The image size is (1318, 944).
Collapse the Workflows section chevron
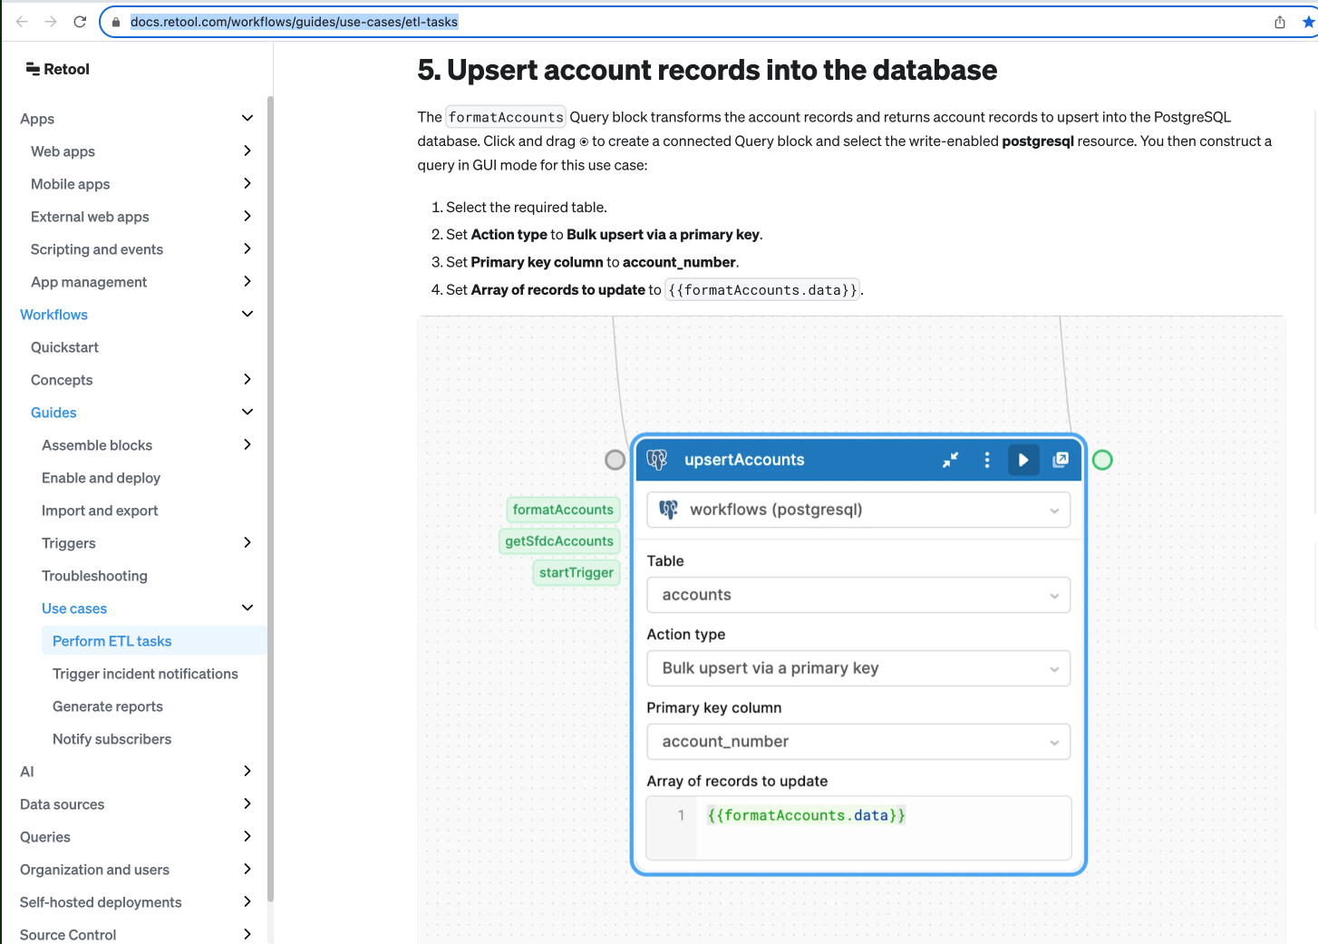[x=247, y=314]
